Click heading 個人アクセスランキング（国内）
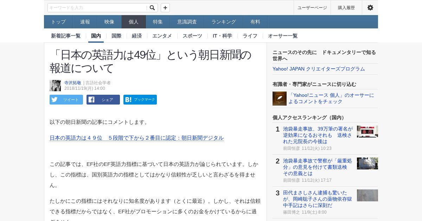422x221 pixels. click(x=309, y=118)
